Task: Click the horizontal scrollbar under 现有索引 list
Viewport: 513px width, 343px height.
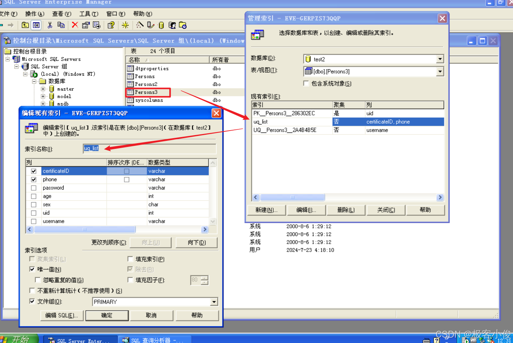Action: click(x=348, y=197)
